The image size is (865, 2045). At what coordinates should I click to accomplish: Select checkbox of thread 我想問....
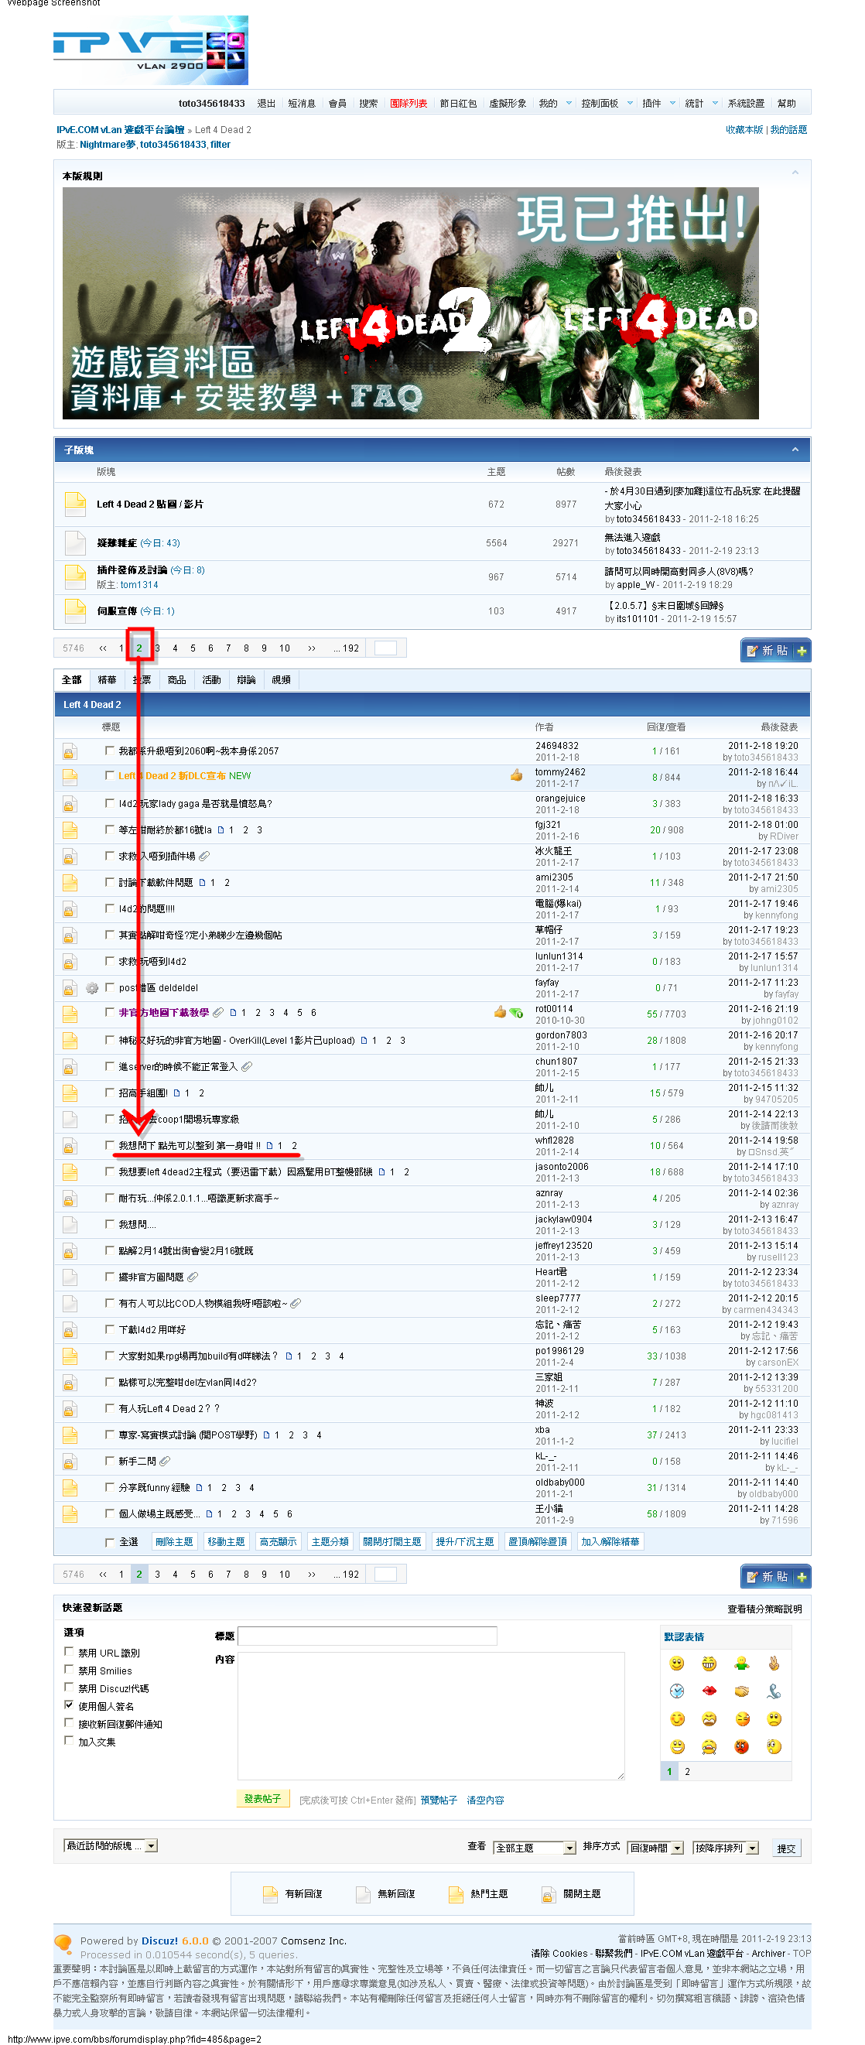point(111,1223)
